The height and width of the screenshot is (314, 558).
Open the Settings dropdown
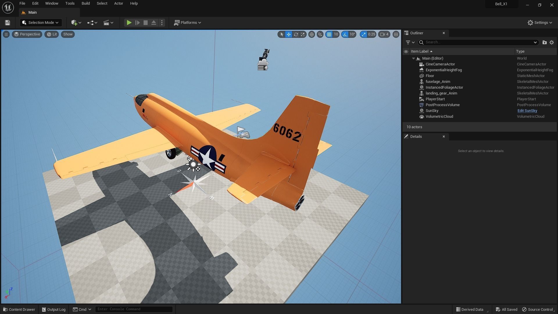540,23
